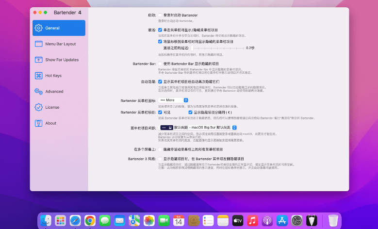This screenshot has height=229, width=378.
Task: Open Music from the Dock
Action: (x=252, y=221)
